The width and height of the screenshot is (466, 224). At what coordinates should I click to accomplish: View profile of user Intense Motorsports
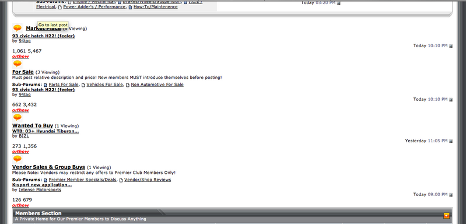point(40,190)
